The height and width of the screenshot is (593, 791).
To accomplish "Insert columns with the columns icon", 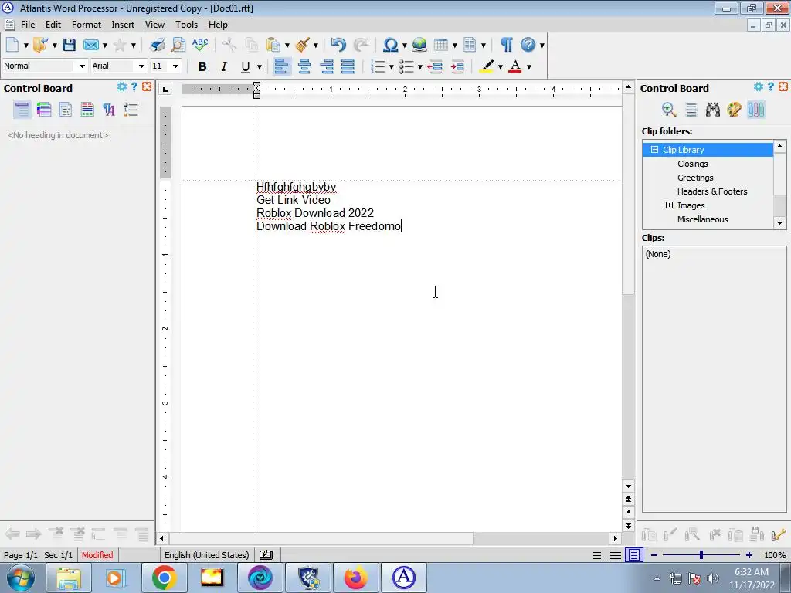I will [x=470, y=45].
